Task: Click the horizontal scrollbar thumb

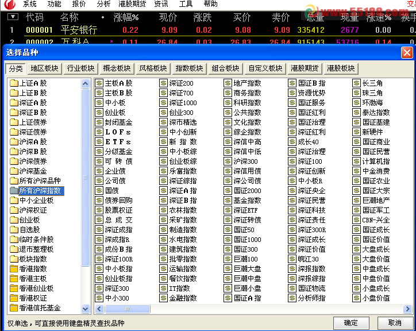Action: (x=128, y=309)
